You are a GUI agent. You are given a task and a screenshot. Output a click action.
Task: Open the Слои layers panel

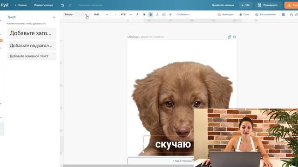tap(244, 14)
